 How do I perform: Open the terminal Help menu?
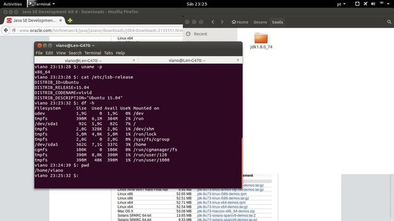pos(120,53)
